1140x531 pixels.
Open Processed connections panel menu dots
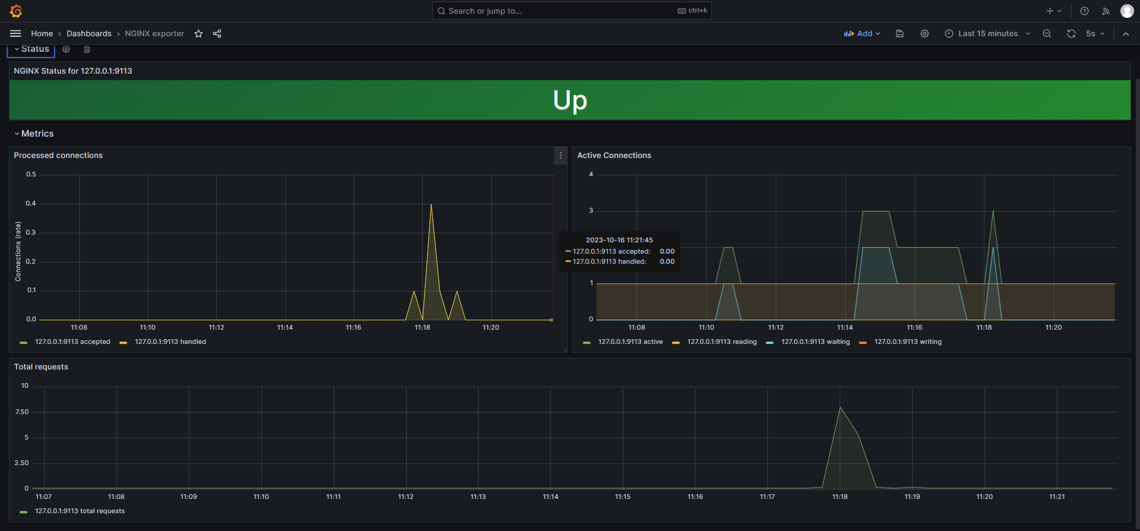(x=560, y=156)
